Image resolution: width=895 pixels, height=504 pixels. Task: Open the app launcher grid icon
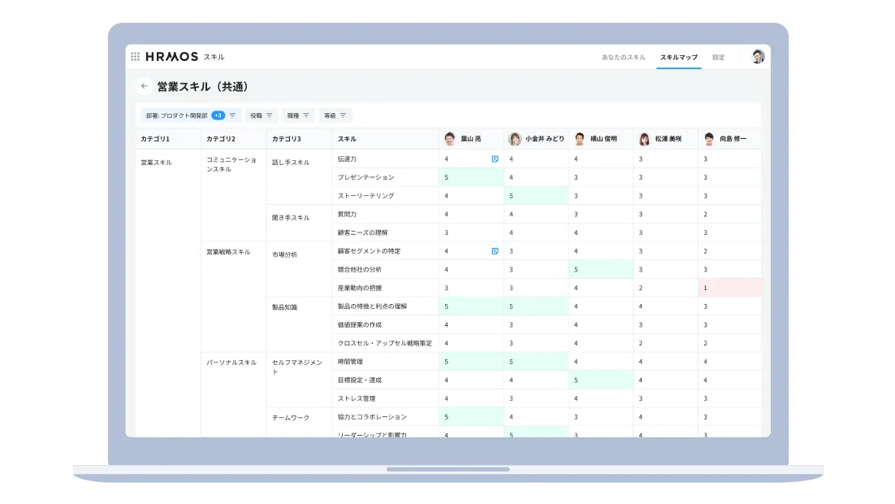tap(135, 57)
